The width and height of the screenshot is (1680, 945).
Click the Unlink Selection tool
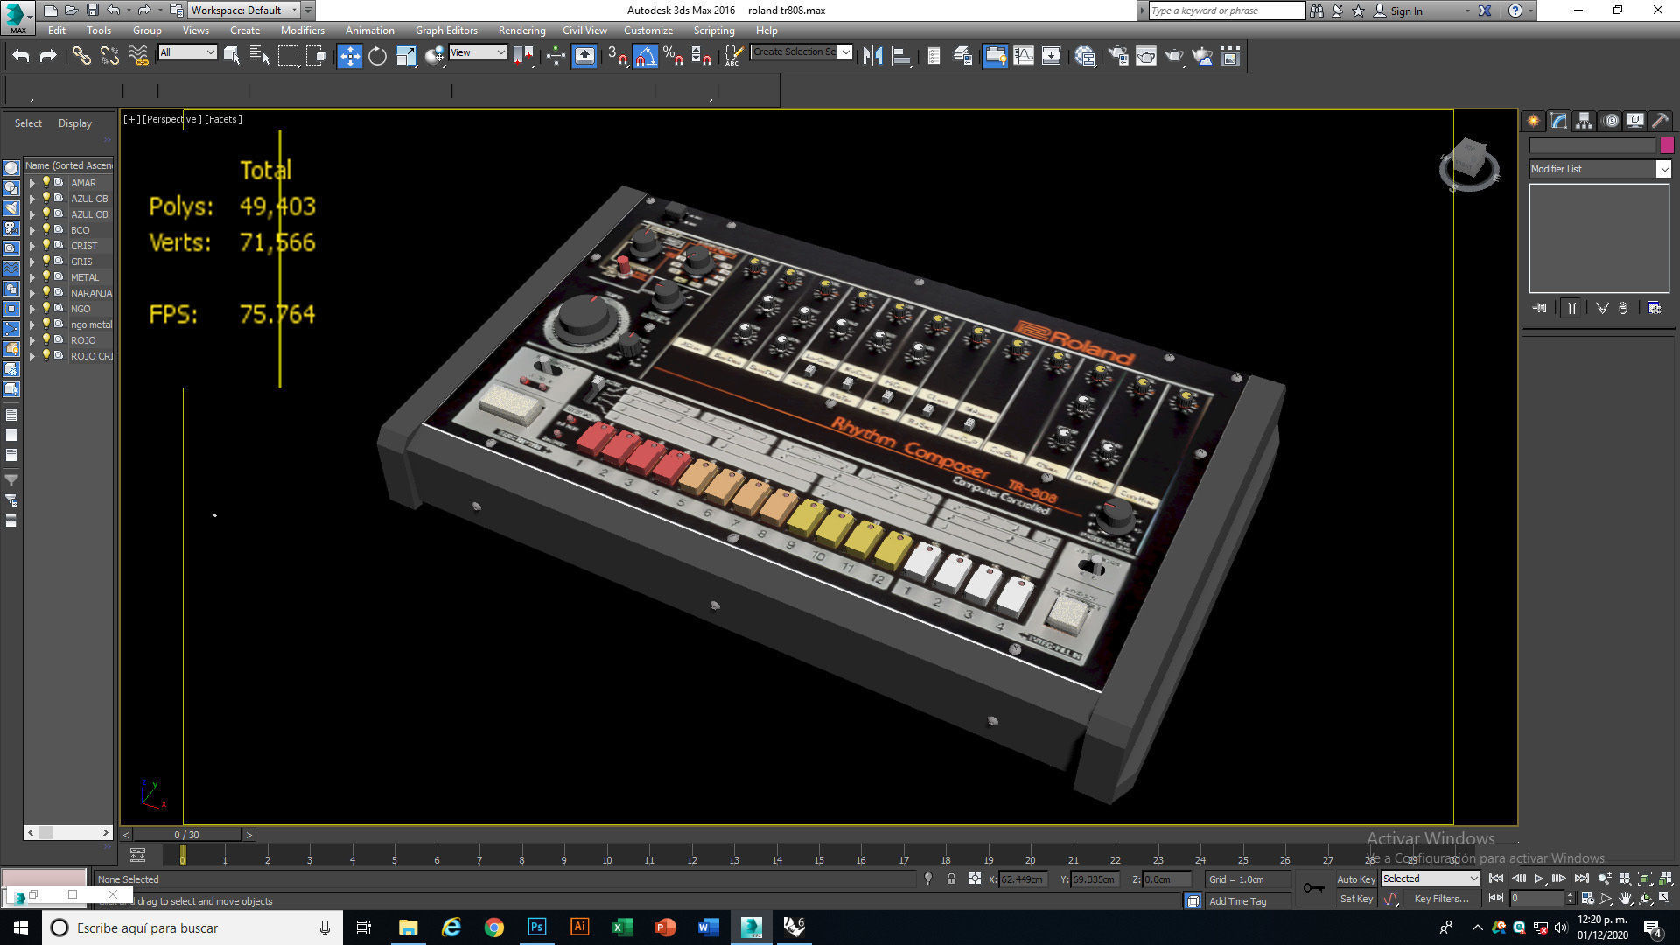point(109,56)
